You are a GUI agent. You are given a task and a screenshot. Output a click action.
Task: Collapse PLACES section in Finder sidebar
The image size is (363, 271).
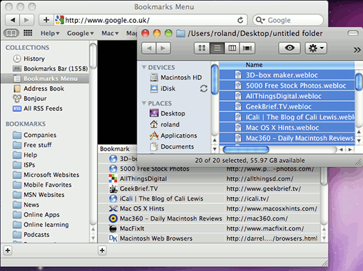click(144, 103)
